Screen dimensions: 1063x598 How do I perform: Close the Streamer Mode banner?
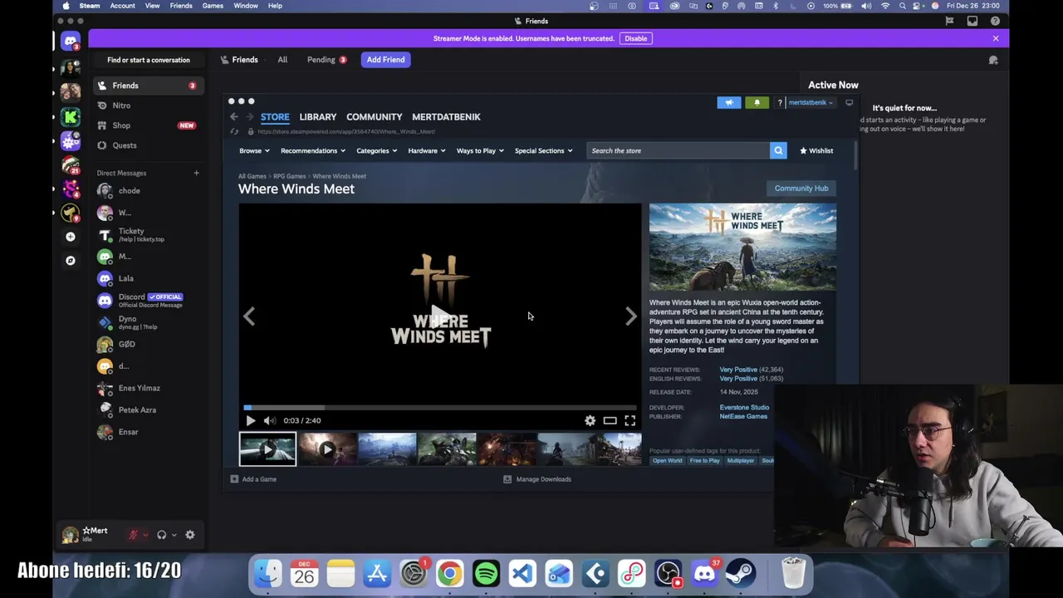point(996,38)
